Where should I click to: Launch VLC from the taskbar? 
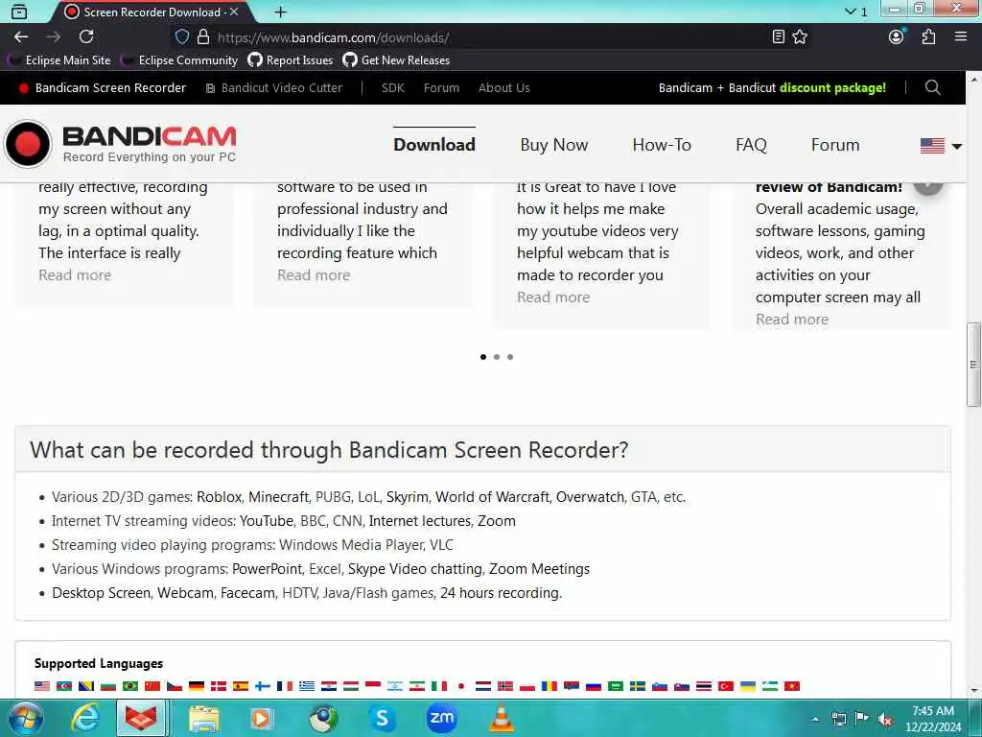[501, 718]
